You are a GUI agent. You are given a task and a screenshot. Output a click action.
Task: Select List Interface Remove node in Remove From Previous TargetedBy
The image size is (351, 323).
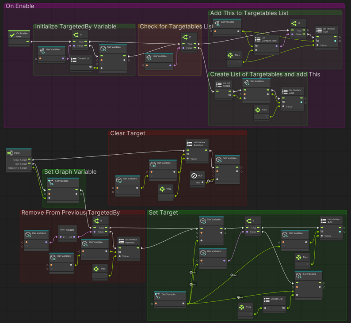tap(129, 248)
